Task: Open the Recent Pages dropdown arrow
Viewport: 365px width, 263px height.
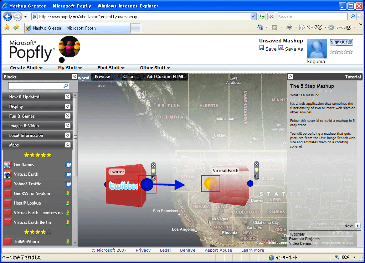Action: tap(25, 17)
